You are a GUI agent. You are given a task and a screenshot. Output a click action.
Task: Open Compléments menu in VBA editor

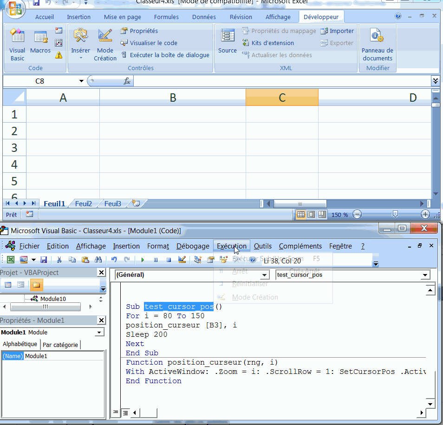[300, 246]
